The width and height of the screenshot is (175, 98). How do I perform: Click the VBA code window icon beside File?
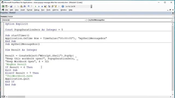(3, 10)
